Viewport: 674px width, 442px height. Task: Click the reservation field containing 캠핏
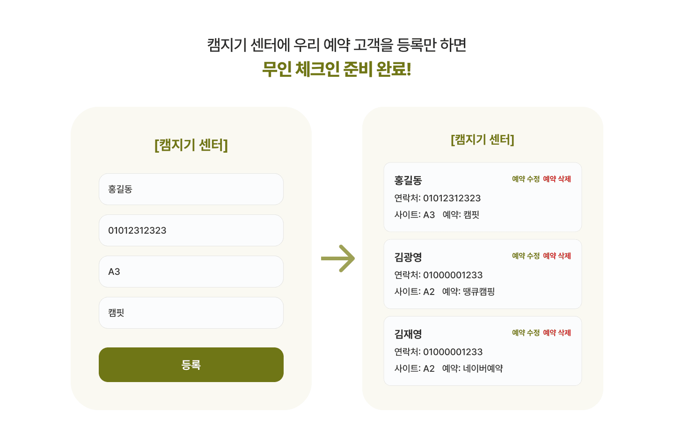tap(191, 313)
